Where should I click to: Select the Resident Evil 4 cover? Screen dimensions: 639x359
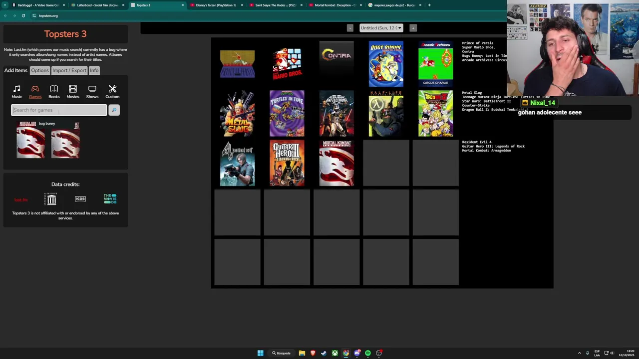tap(237, 163)
